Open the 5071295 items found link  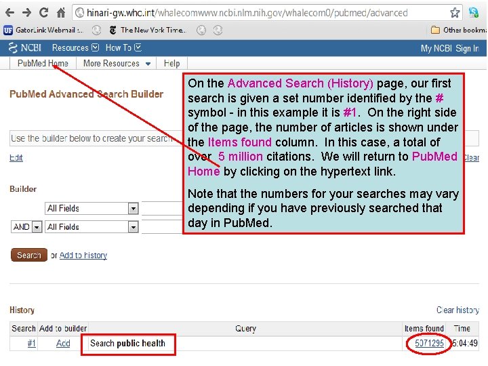pyautogui.click(x=429, y=343)
